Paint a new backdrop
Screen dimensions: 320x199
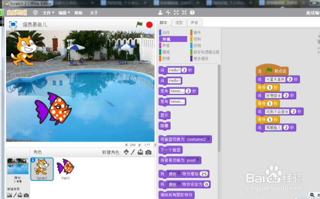pyautogui.click(x=15, y=195)
